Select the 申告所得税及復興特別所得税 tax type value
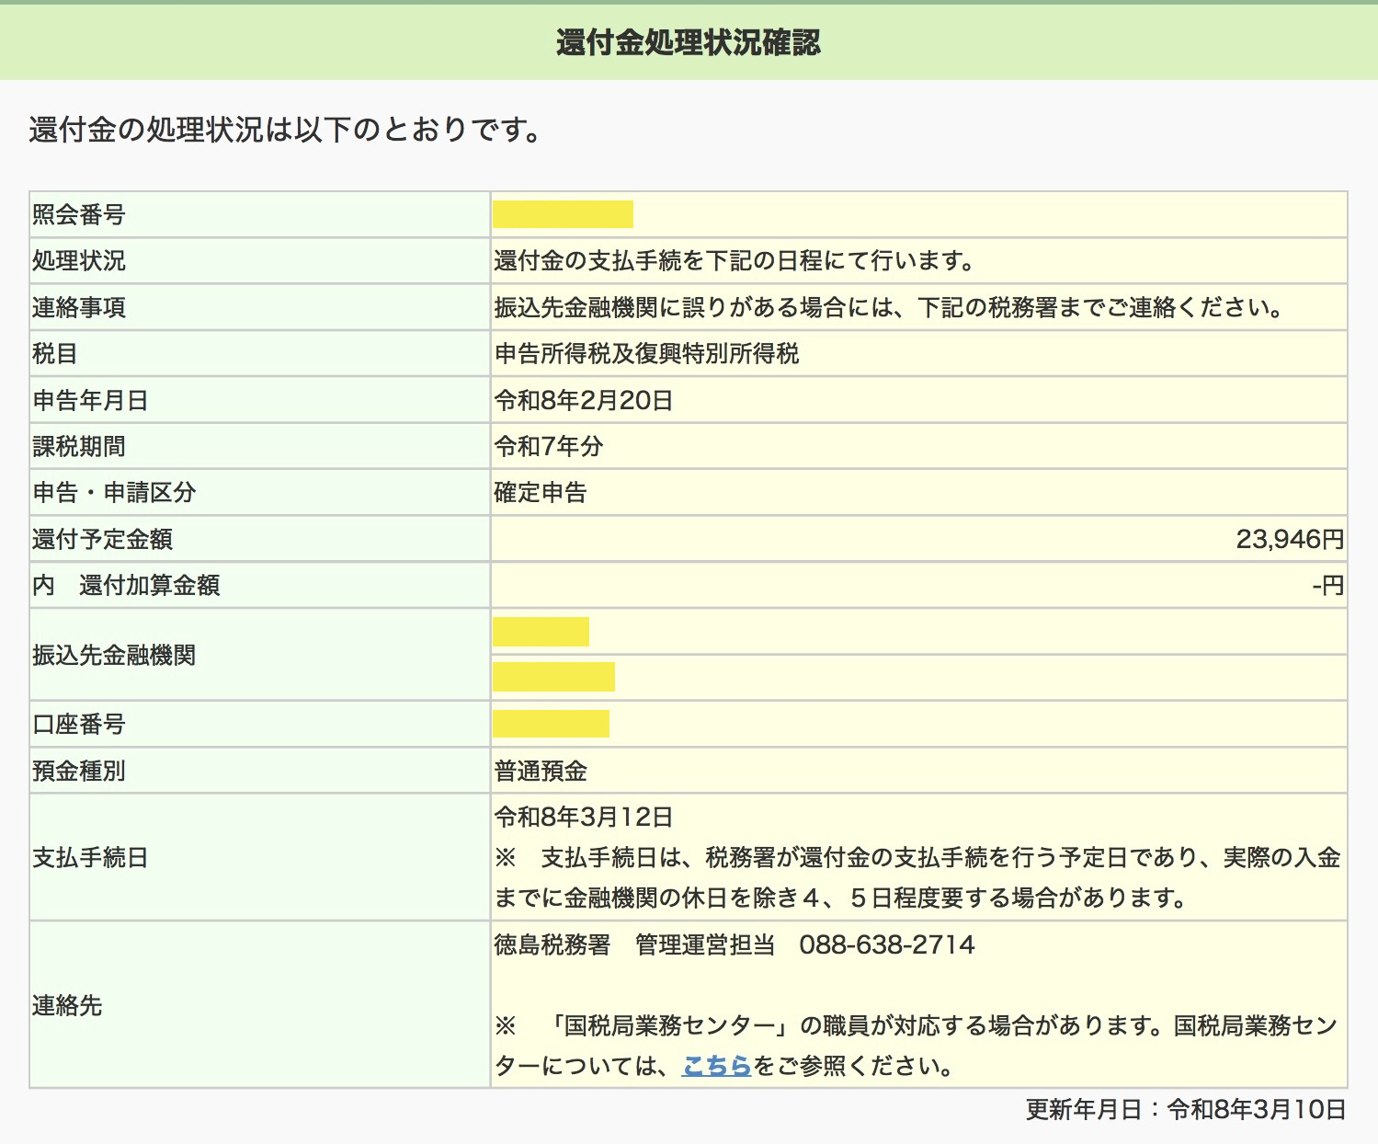Image resolution: width=1378 pixels, height=1144 pixels. [646, 354]
